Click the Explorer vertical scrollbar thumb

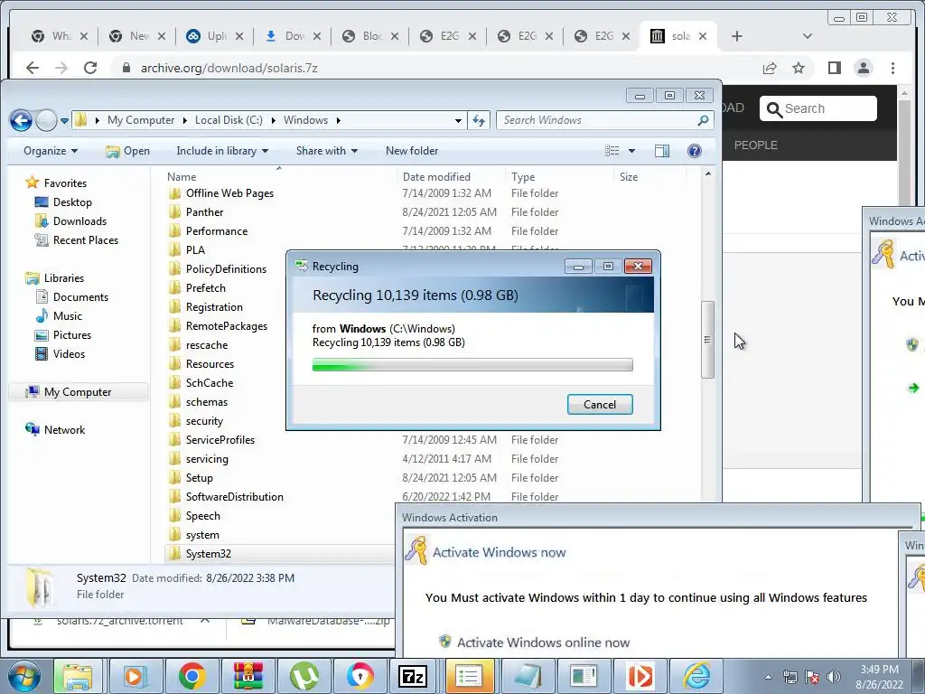coord(707,340)
